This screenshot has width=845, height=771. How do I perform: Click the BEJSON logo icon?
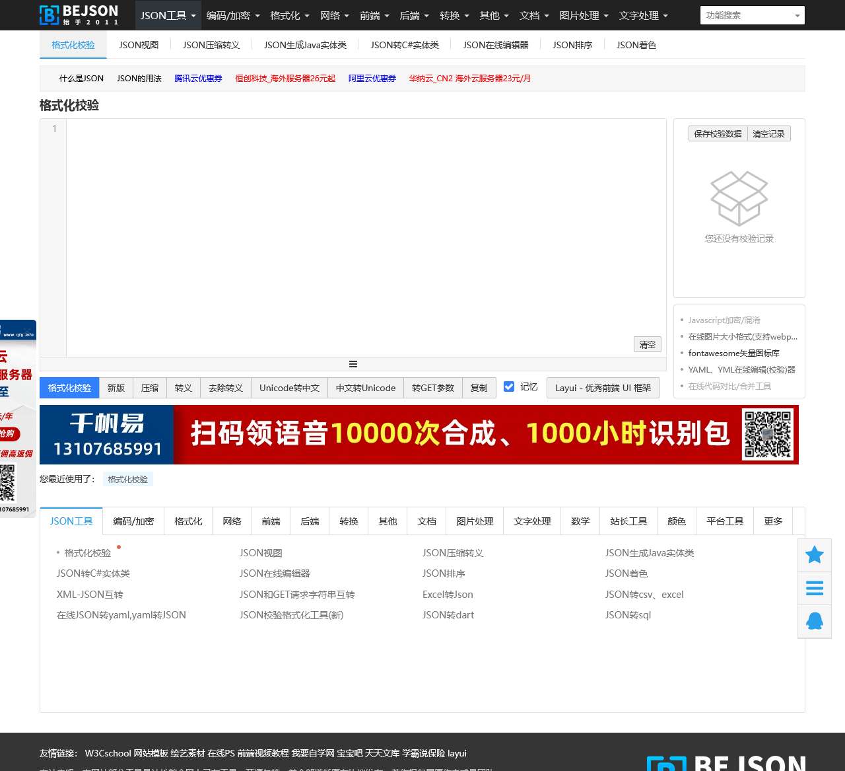click(x=49, y=15)
